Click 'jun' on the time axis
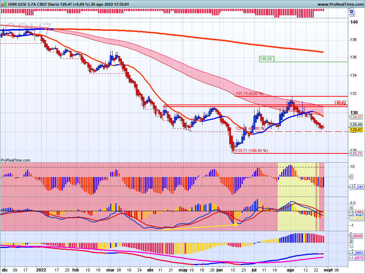 pyautogui.click(x=219, y=270)
